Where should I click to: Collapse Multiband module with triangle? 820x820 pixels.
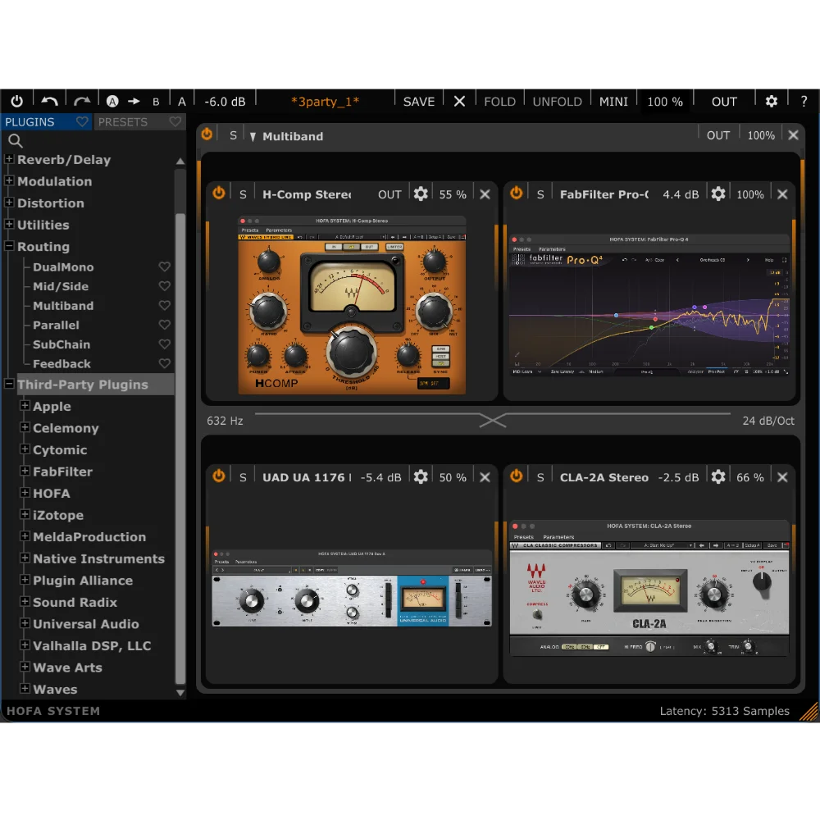tap(253, 136)
